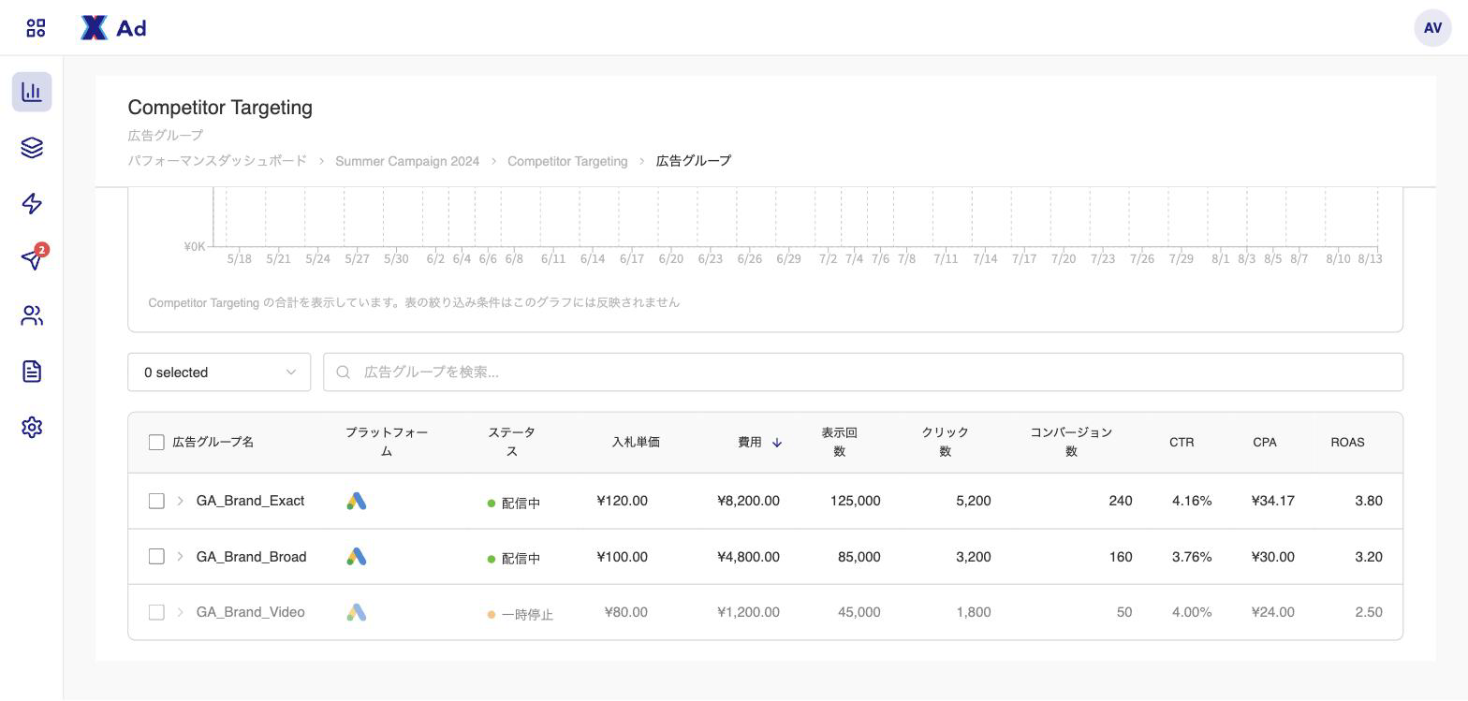Open the '0 selected' dropdown
Image resolution: width=1468 pixels, height=701 pixels.
tap(219, 372)
